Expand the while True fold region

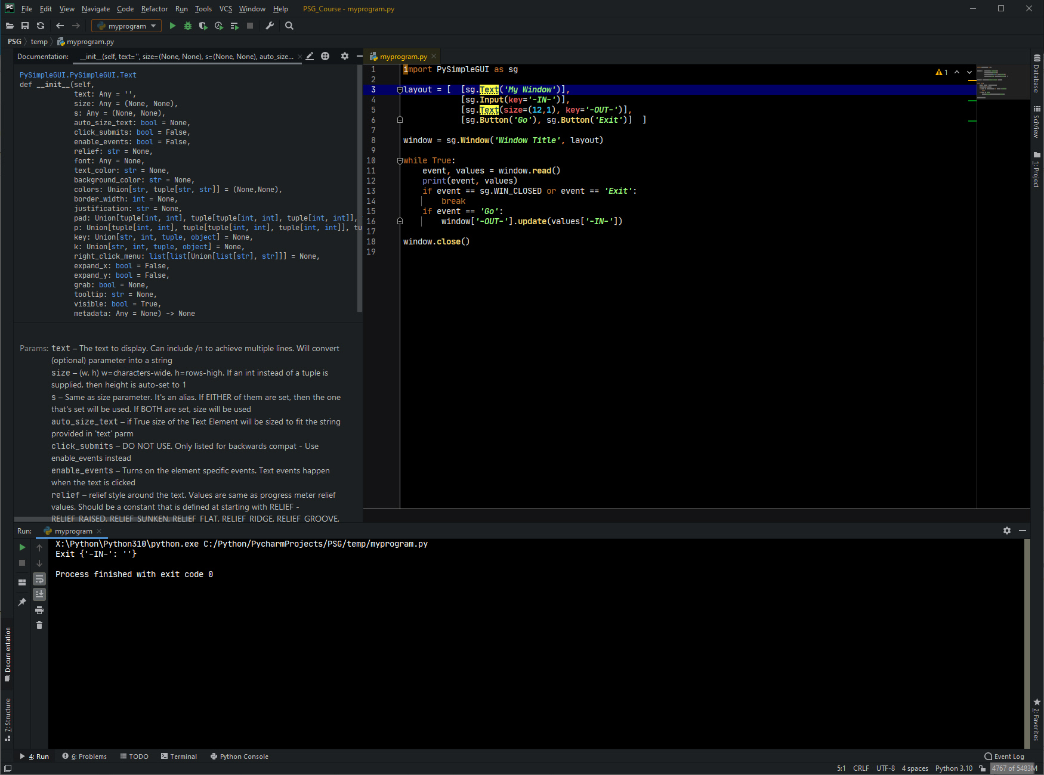pos(400,160)
